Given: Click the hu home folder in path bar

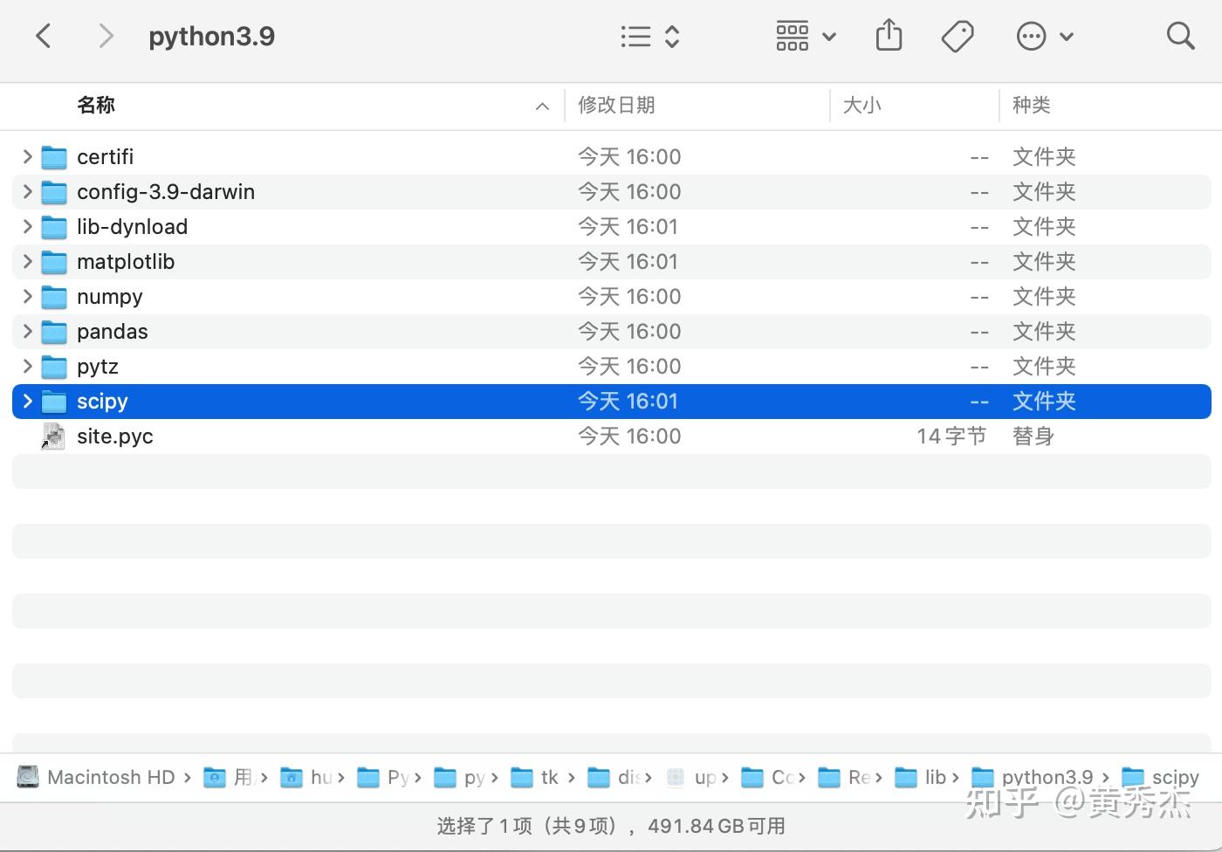Looking at the screenshot, I should 305,777.
